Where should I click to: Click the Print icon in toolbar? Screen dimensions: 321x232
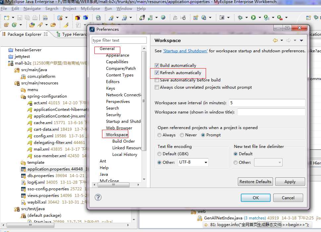pyautogui.click(x=35, y=18)
